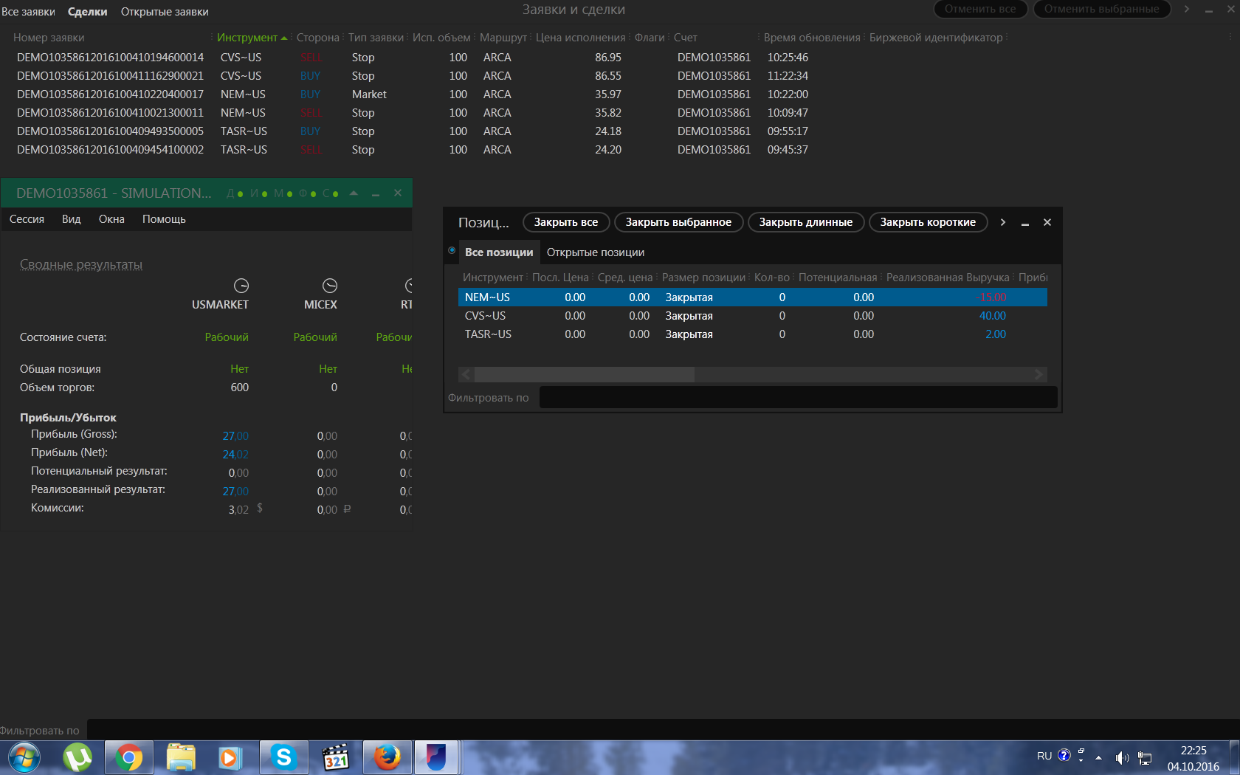Open the 'Помощь' menu

click(164, 219)
